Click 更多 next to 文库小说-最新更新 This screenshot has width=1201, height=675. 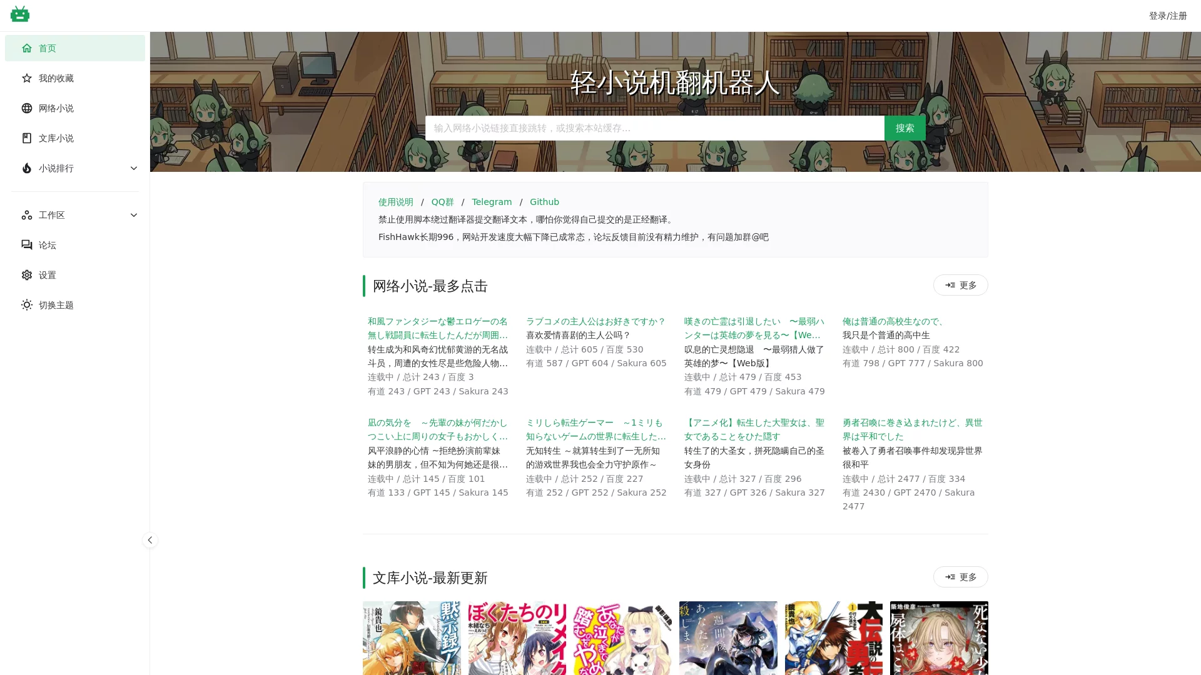[x=960, y=577]
